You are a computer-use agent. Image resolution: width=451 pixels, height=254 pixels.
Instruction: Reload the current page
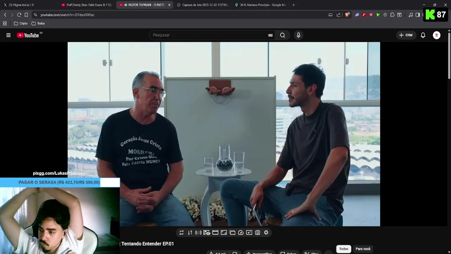coord(19,15)
